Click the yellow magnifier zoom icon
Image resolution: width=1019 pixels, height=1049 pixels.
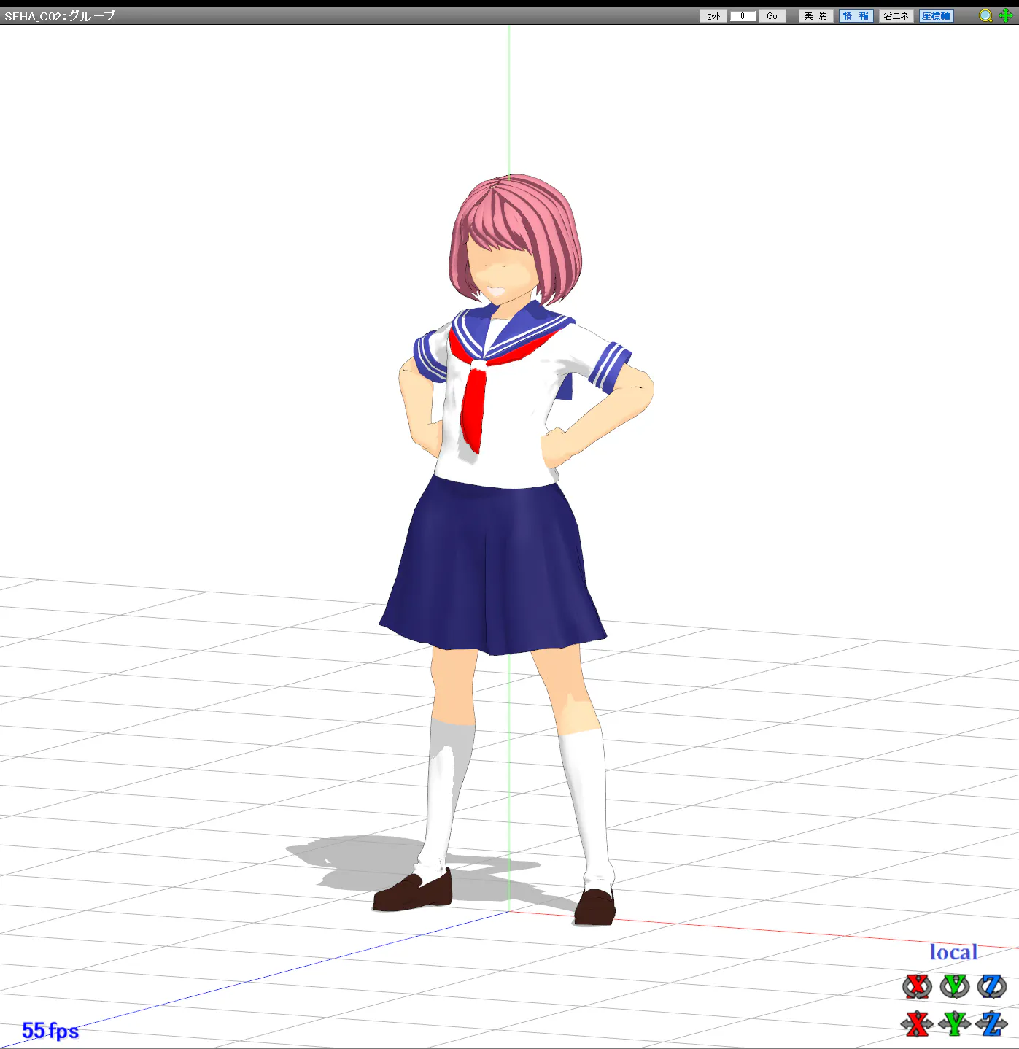[x=985, y=16]
